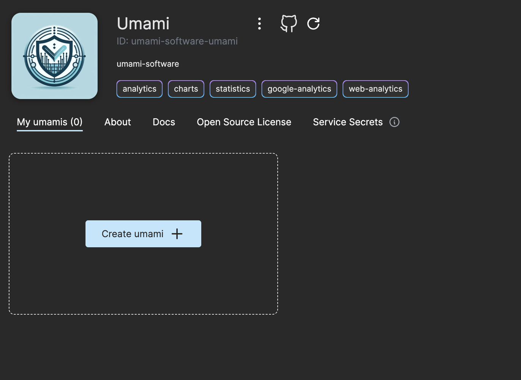Select the statistics tag
Viewport: 521px width, 380px height.
[233, 89]
